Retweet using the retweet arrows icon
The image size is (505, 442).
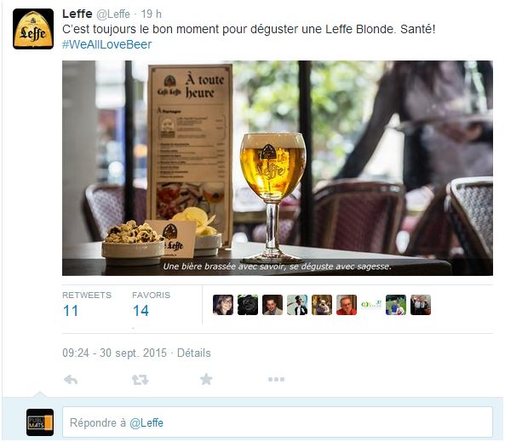pos(141,380)
